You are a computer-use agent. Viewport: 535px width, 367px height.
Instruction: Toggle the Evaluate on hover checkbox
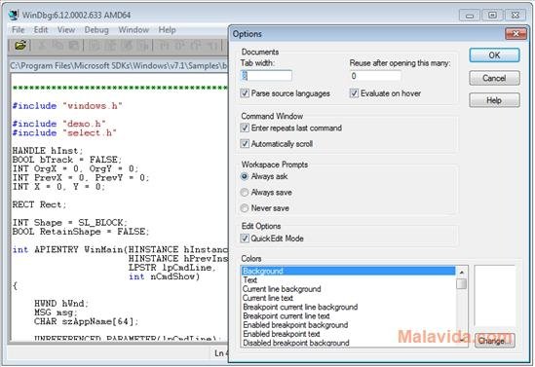[354, 93]
